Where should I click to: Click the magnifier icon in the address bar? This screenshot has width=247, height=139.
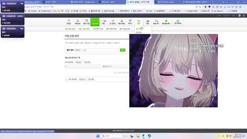click(x=200, y=7)
